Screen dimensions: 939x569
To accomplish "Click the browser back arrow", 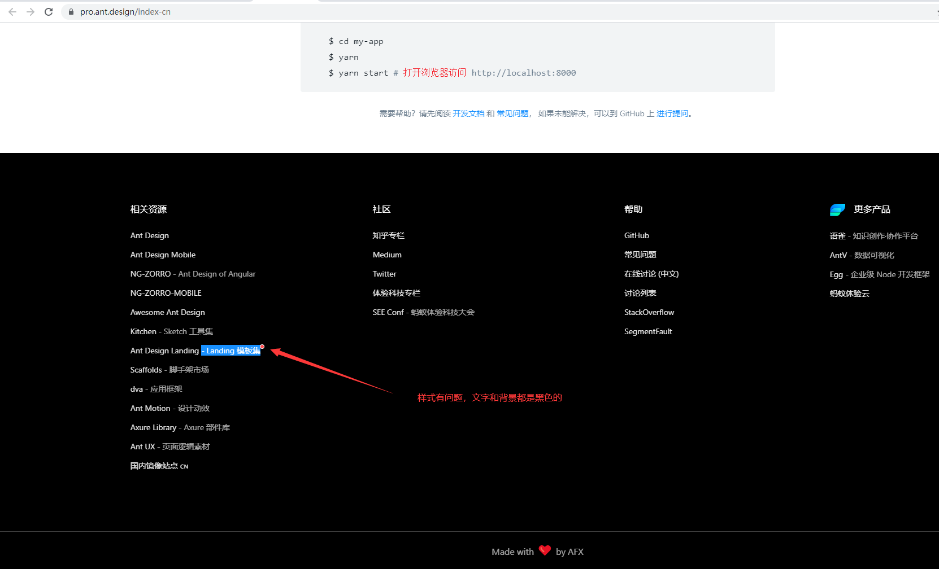I will pos(12,11).
